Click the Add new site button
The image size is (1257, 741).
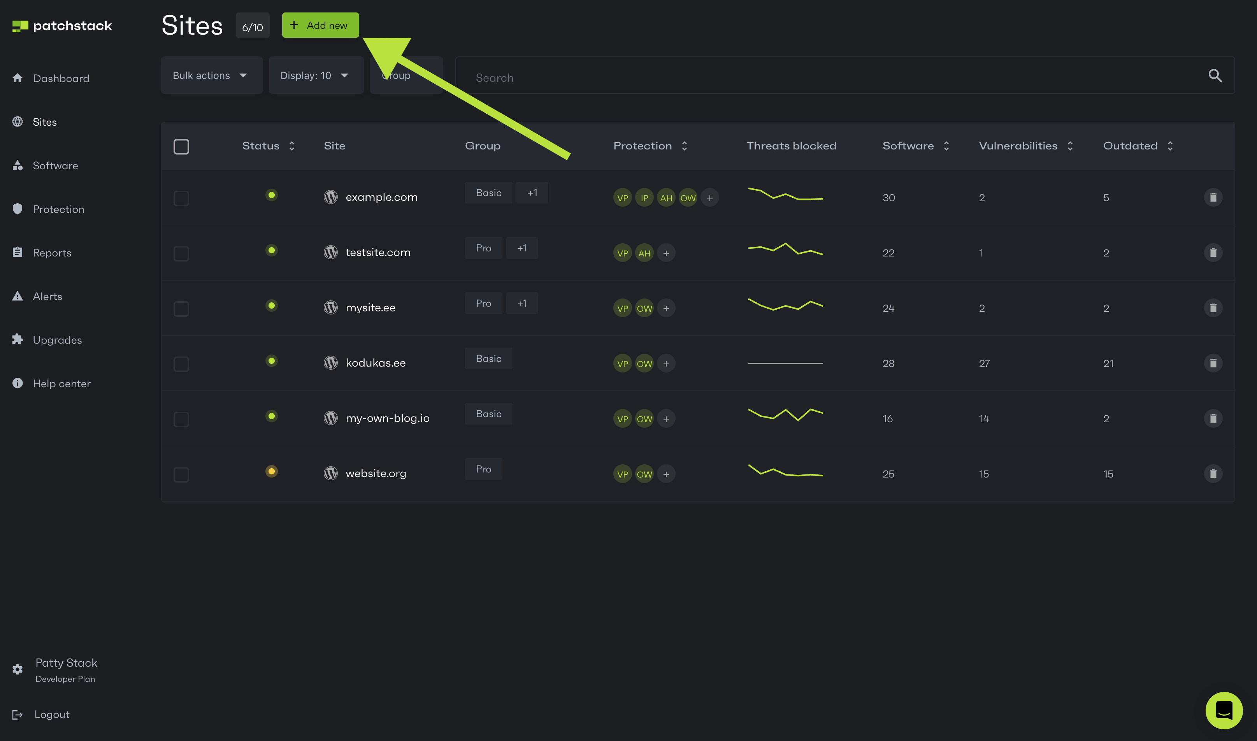tap(321, 25)
